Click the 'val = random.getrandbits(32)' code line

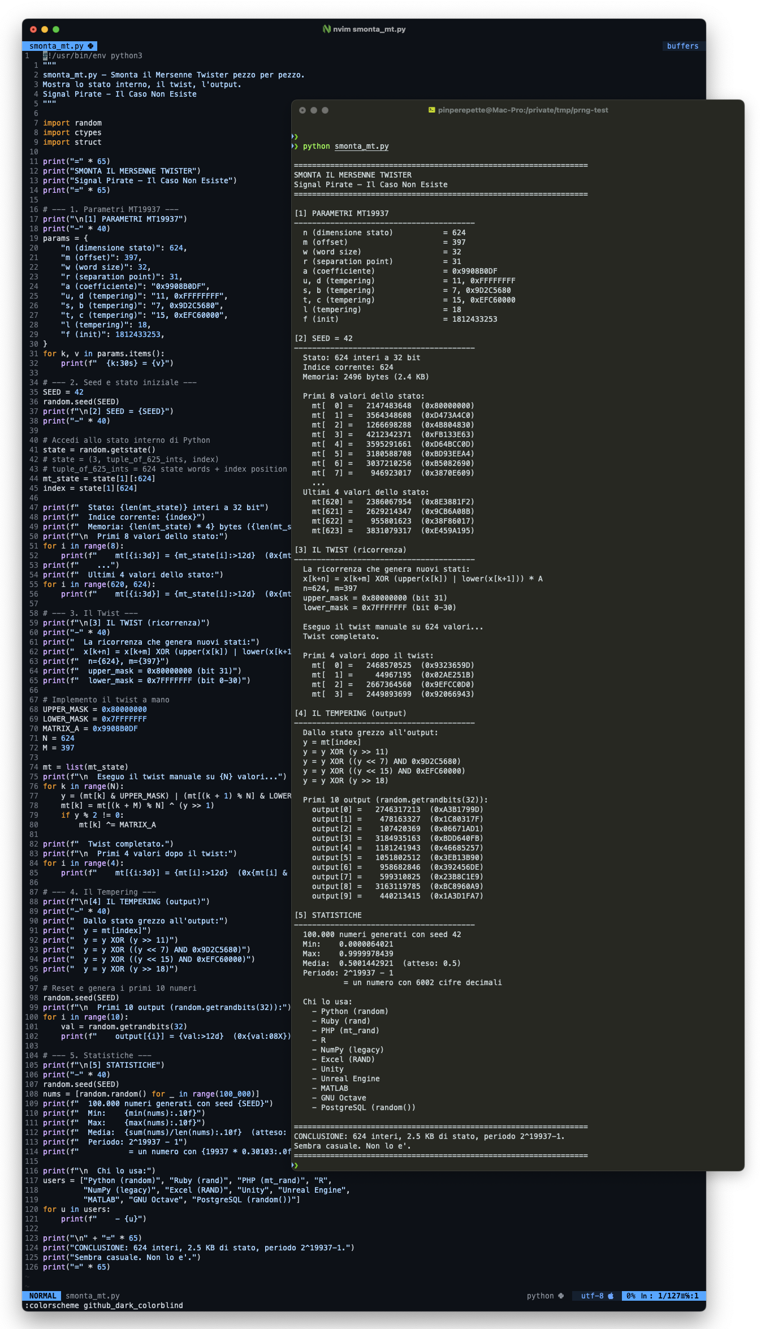(x=124, y=1026)
